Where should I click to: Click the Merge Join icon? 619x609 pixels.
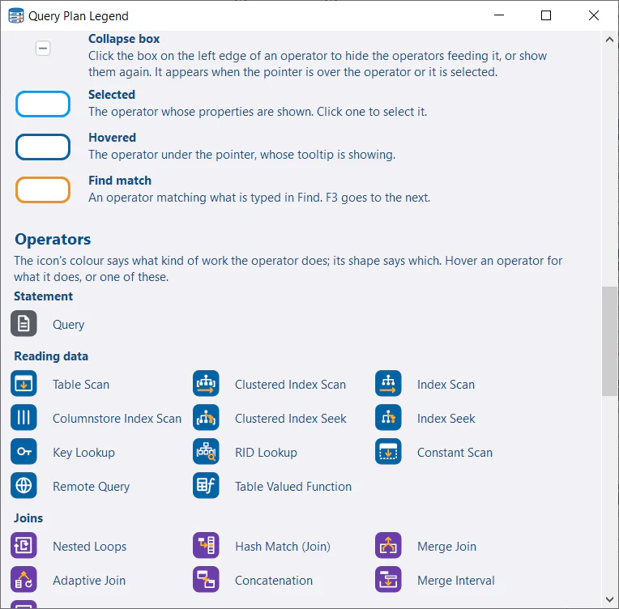tap(388, 546)
